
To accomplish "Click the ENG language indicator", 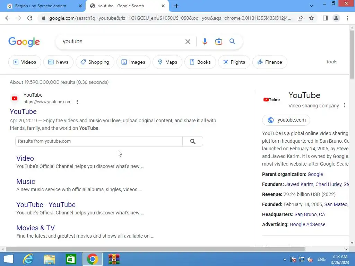I will click(321, 259).
